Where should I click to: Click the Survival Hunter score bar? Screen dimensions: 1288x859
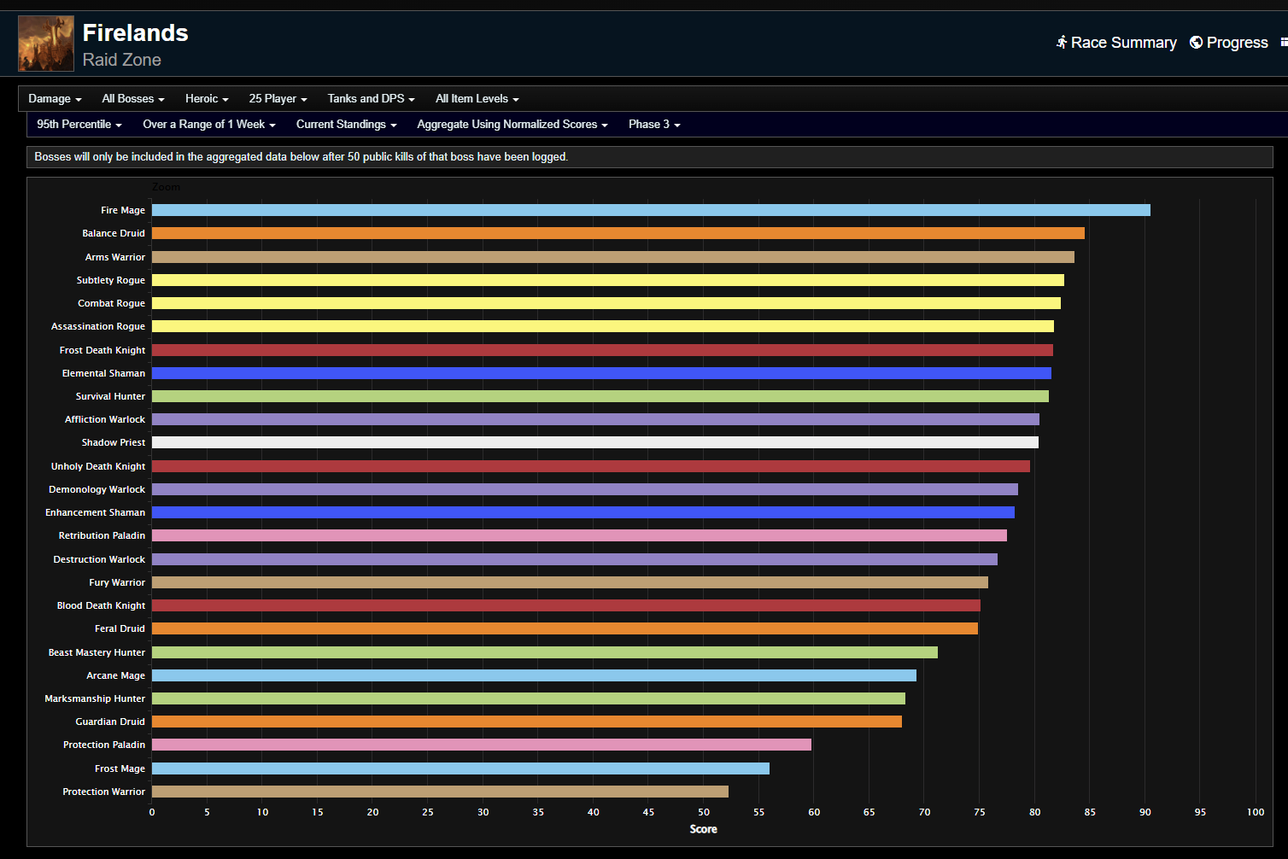click(600, 396)
